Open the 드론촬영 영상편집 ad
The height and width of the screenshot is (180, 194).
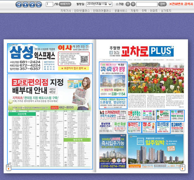pyautogui.click(x=113, y=103)
